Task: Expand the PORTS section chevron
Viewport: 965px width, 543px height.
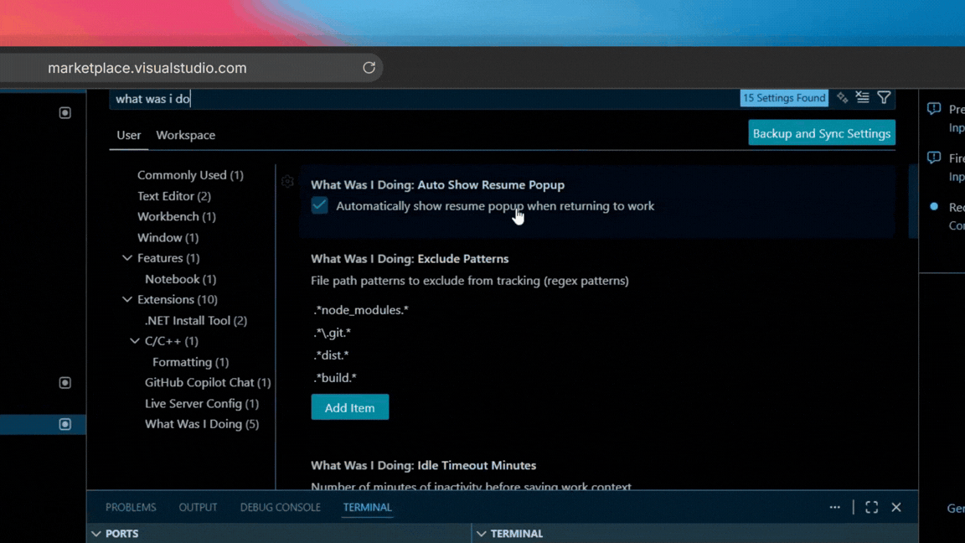Action: [x=95, y=533]
